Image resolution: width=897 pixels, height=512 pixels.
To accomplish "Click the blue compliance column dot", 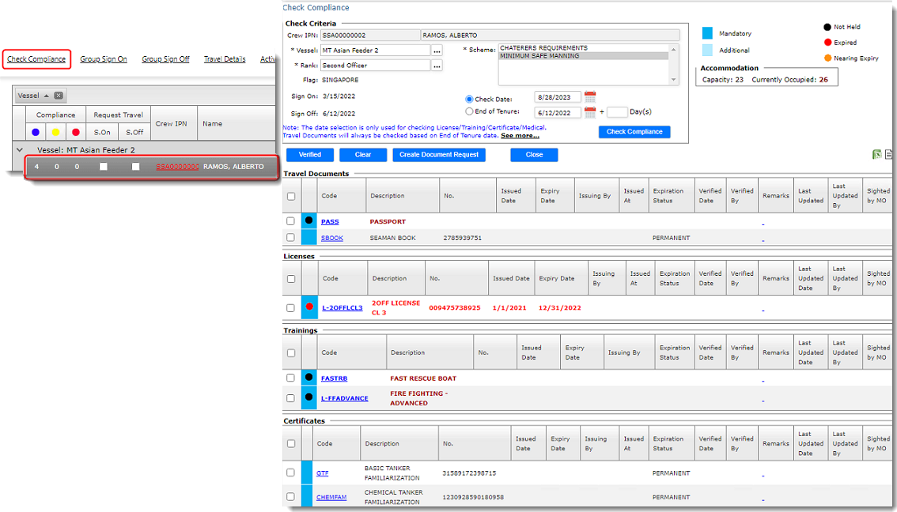I will point(36,132).
